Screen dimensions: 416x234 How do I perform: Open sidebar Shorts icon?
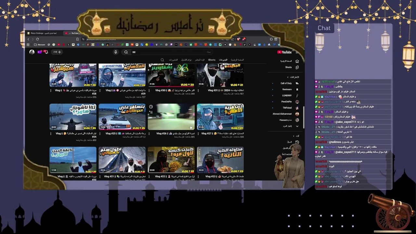click(297, 67)
